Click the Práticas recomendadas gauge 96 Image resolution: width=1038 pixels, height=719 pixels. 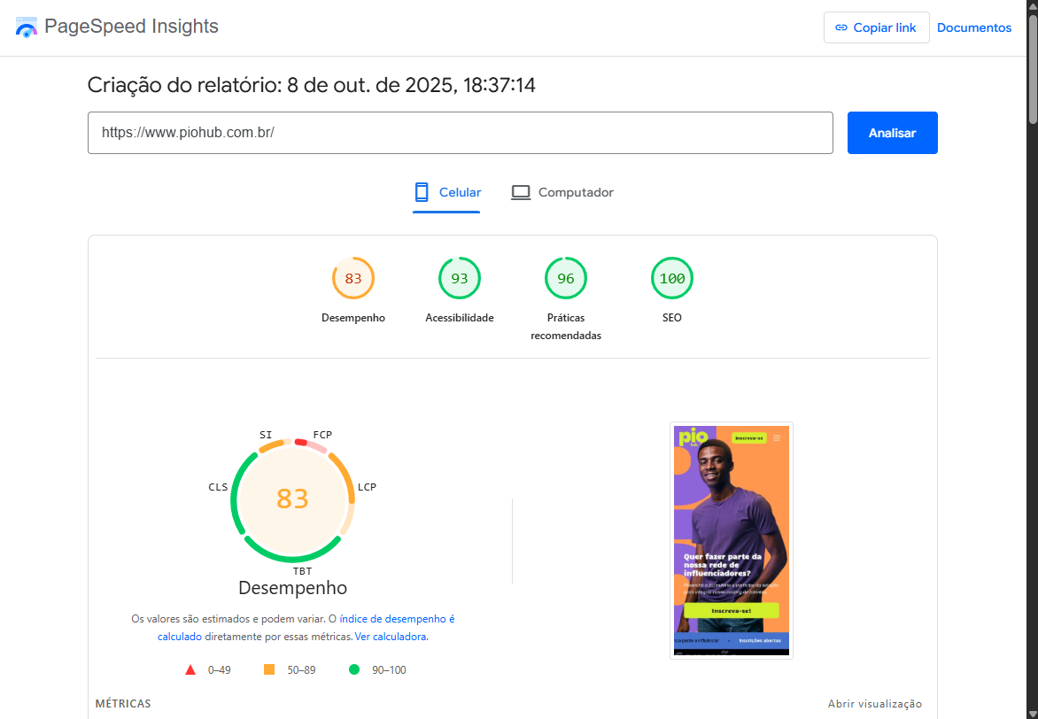566,279
